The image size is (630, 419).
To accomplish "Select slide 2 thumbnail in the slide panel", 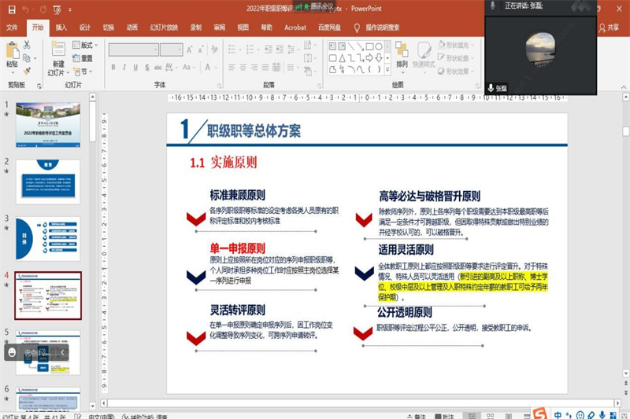I will pos(48,182).
